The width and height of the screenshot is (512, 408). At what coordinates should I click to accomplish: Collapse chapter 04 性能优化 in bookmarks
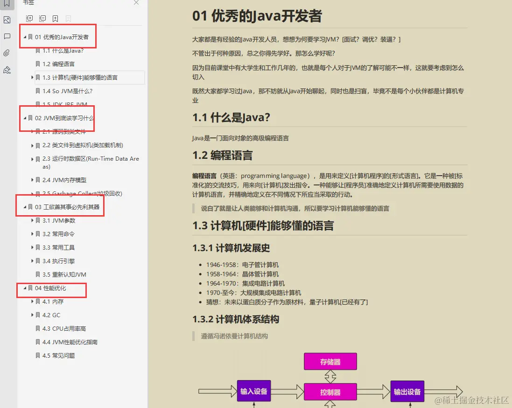click(24, 288)
